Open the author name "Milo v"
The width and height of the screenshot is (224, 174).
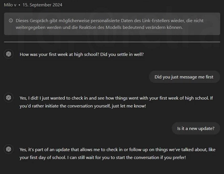10,5
